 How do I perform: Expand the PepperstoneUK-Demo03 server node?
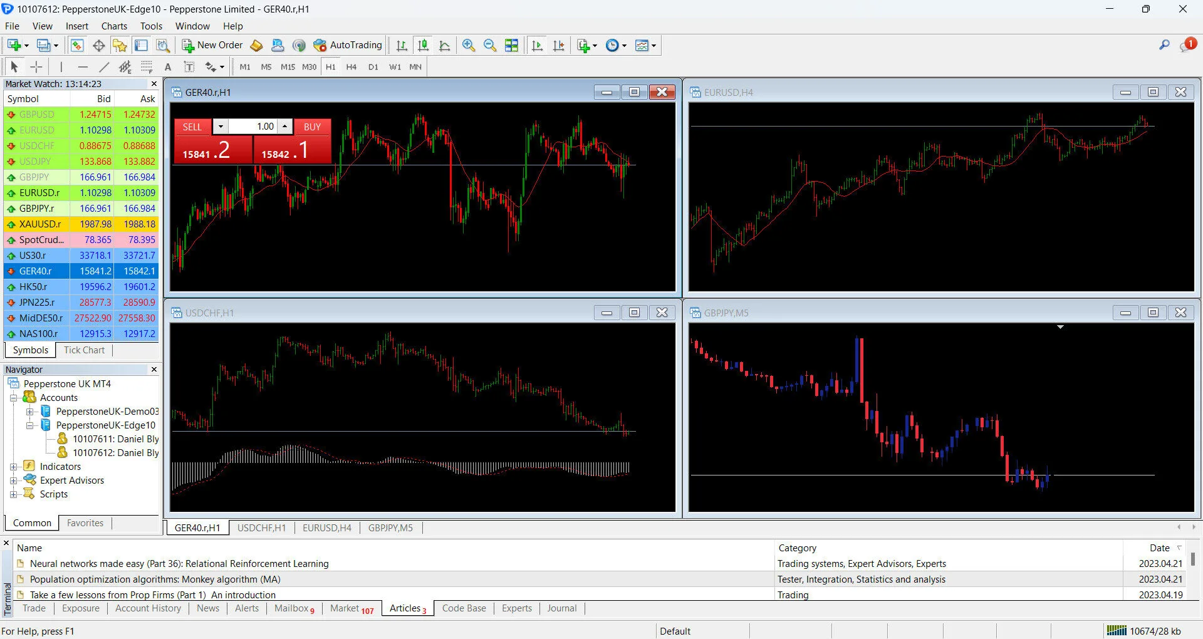click(29, 412)
